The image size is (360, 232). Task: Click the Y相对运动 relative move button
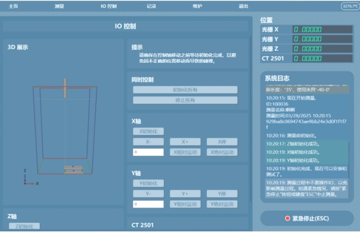[x=185, y=204]
